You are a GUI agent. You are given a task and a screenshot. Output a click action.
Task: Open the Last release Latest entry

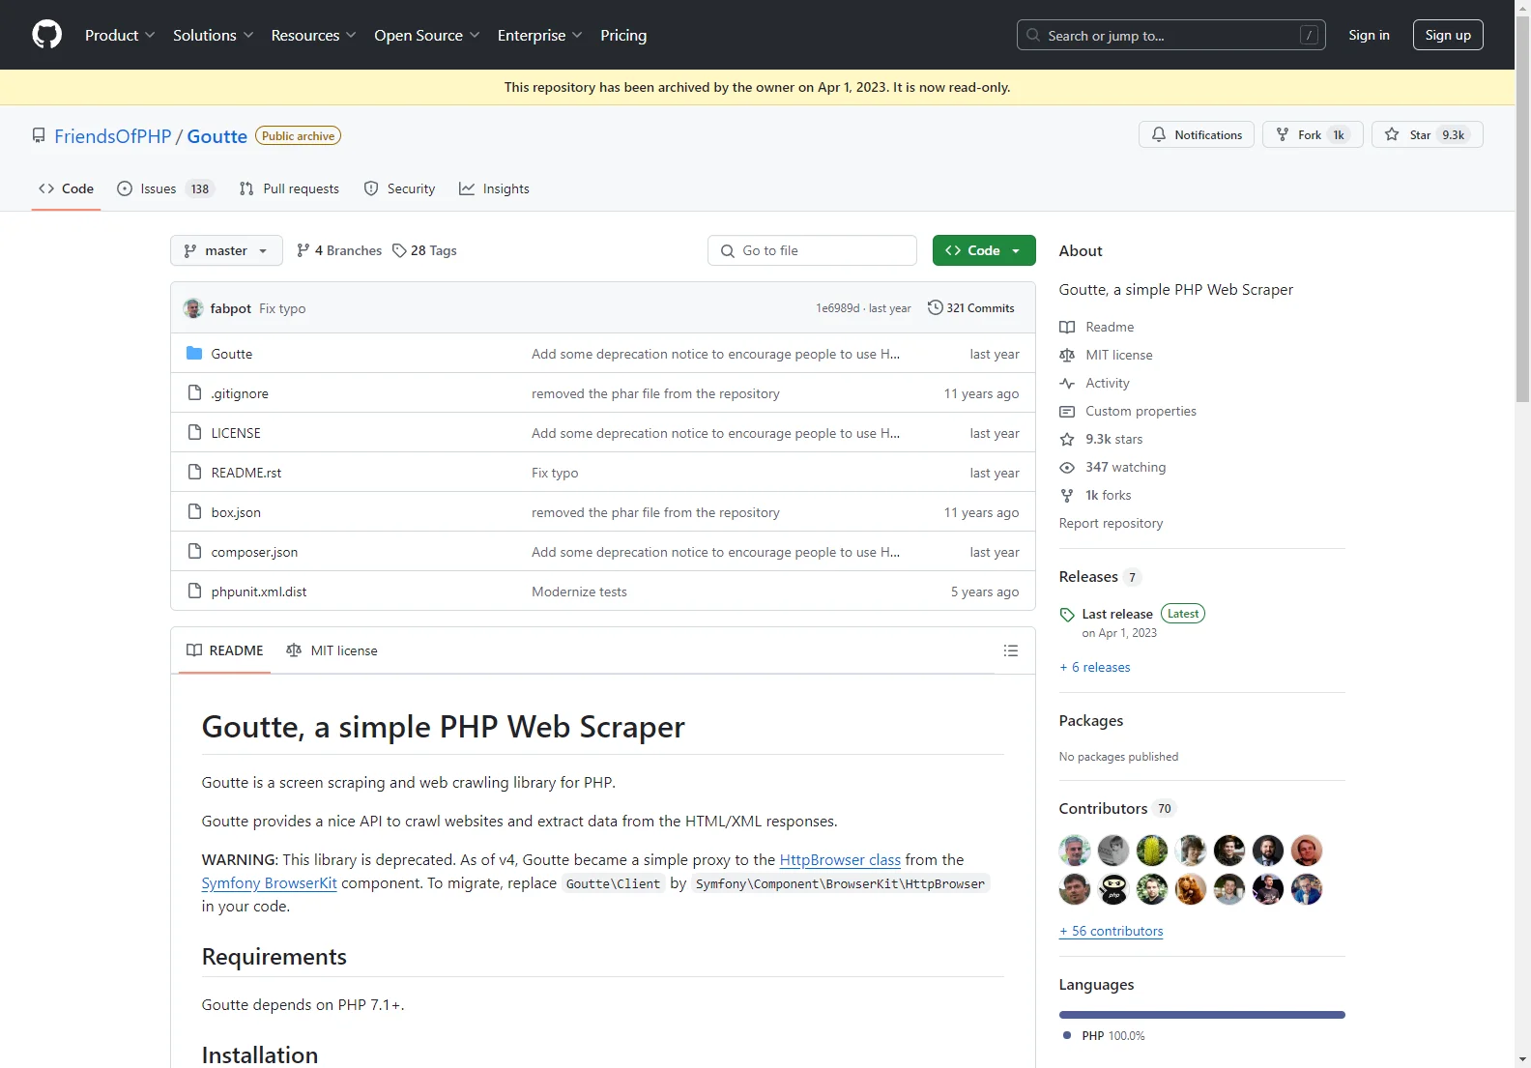pyautogui.click(x=1132, y=622)
